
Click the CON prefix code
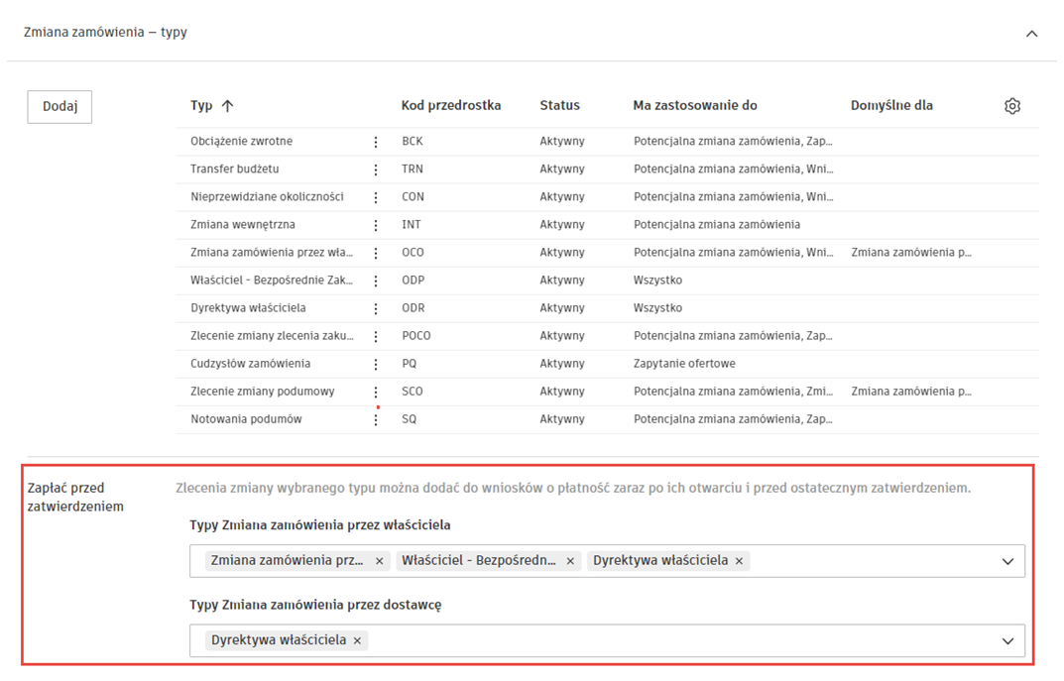click(x=414, y=196)
